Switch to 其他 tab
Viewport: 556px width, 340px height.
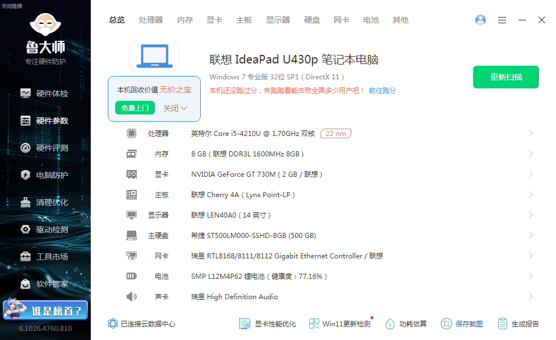coord(401,20)
